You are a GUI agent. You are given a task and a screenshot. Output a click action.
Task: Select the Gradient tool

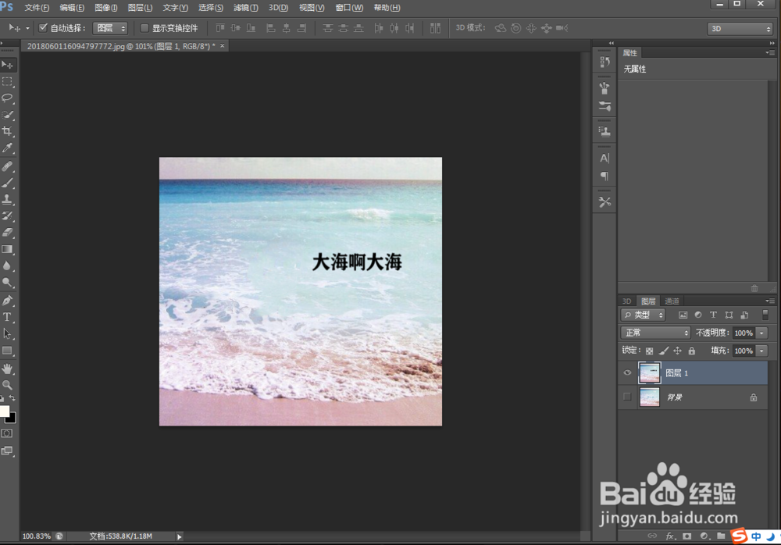8,249
